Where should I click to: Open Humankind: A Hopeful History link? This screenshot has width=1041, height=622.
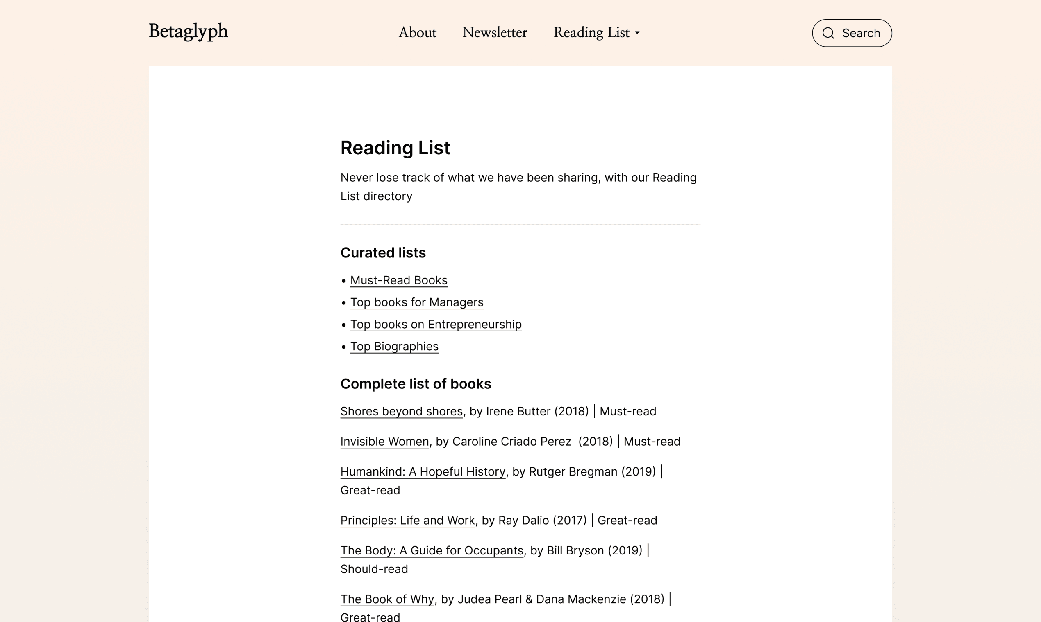point(423,471)
